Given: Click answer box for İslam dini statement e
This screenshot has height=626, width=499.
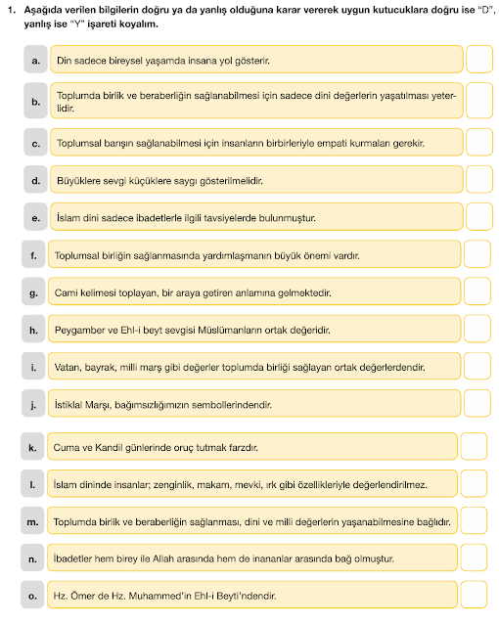Looking at the screenshot, I should tap(479, 217).
